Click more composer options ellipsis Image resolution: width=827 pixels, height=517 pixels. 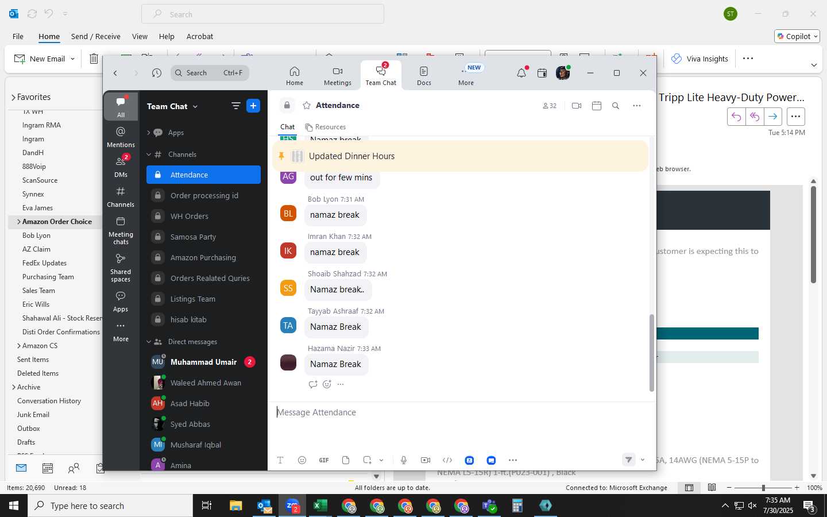513,460
